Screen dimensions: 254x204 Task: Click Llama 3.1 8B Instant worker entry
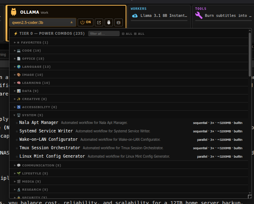[164, 15]
